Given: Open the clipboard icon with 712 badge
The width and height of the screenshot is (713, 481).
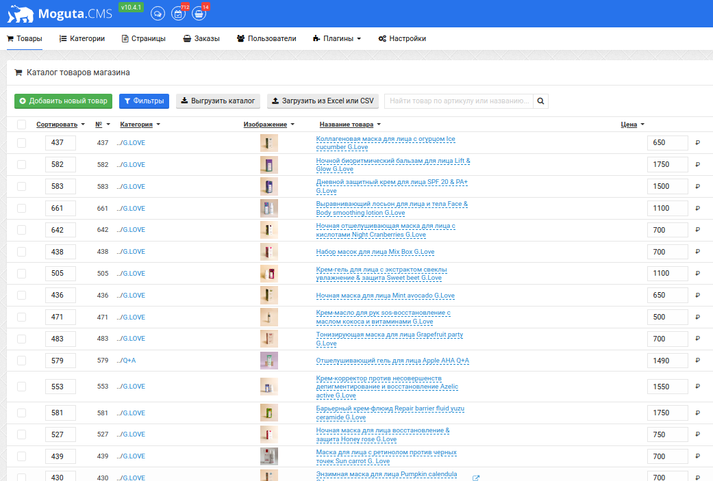Looking at the screenshot, I should click(178, 14).
